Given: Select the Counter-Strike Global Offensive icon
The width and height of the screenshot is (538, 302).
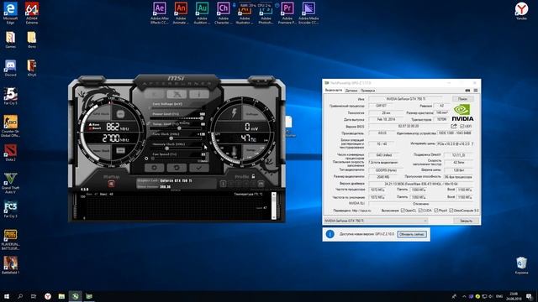Looking at the screenshot, I should 11,127.
